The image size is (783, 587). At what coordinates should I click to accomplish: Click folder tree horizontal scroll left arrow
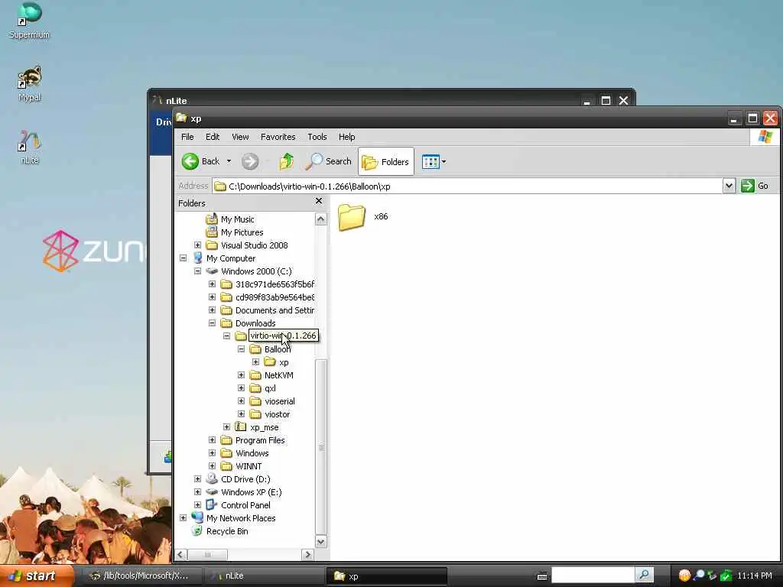pos(181,555)
